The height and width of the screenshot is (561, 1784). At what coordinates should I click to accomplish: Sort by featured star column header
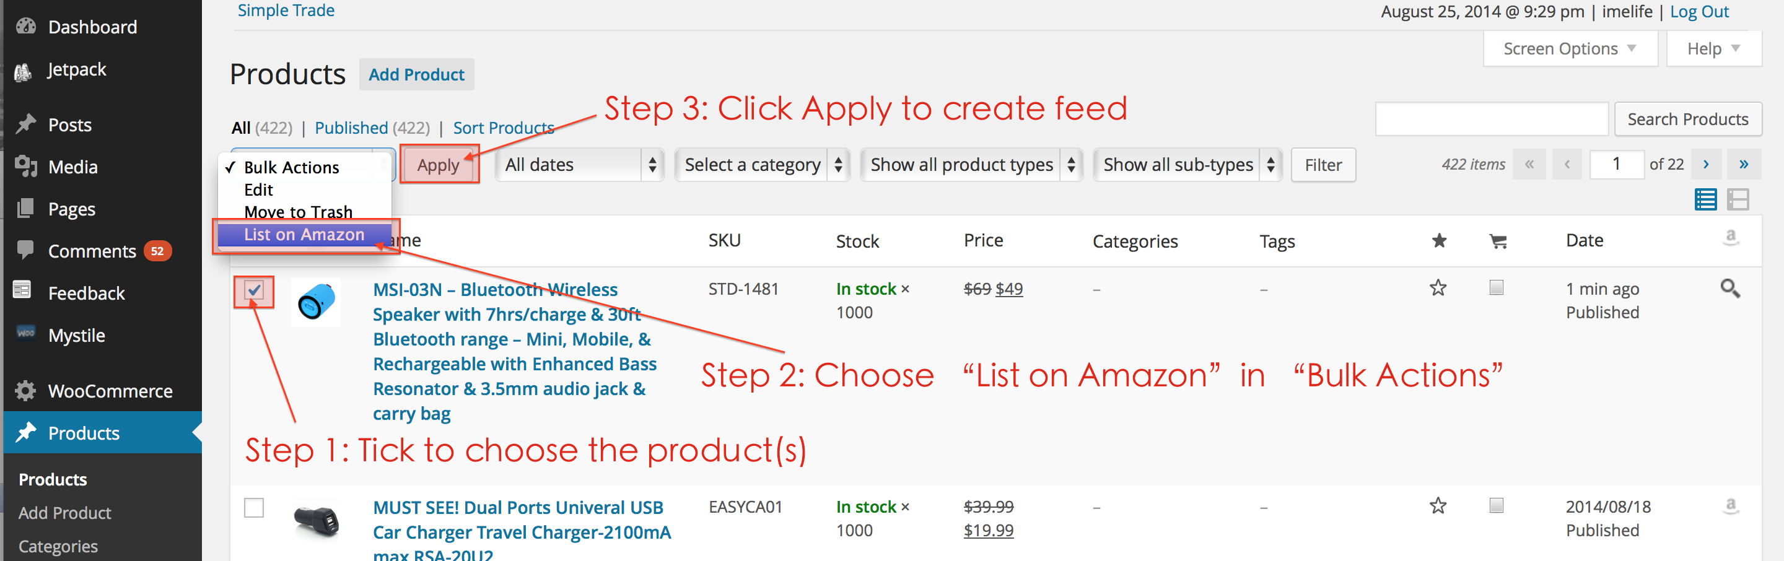tap(1439, 240)
